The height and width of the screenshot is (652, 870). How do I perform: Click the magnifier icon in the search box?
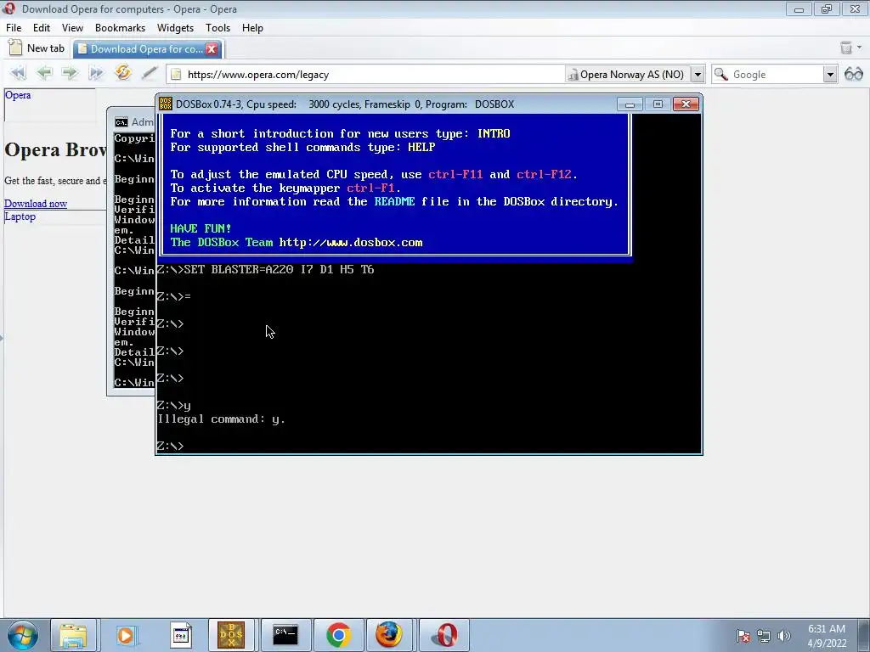click(x=720, y=75)
